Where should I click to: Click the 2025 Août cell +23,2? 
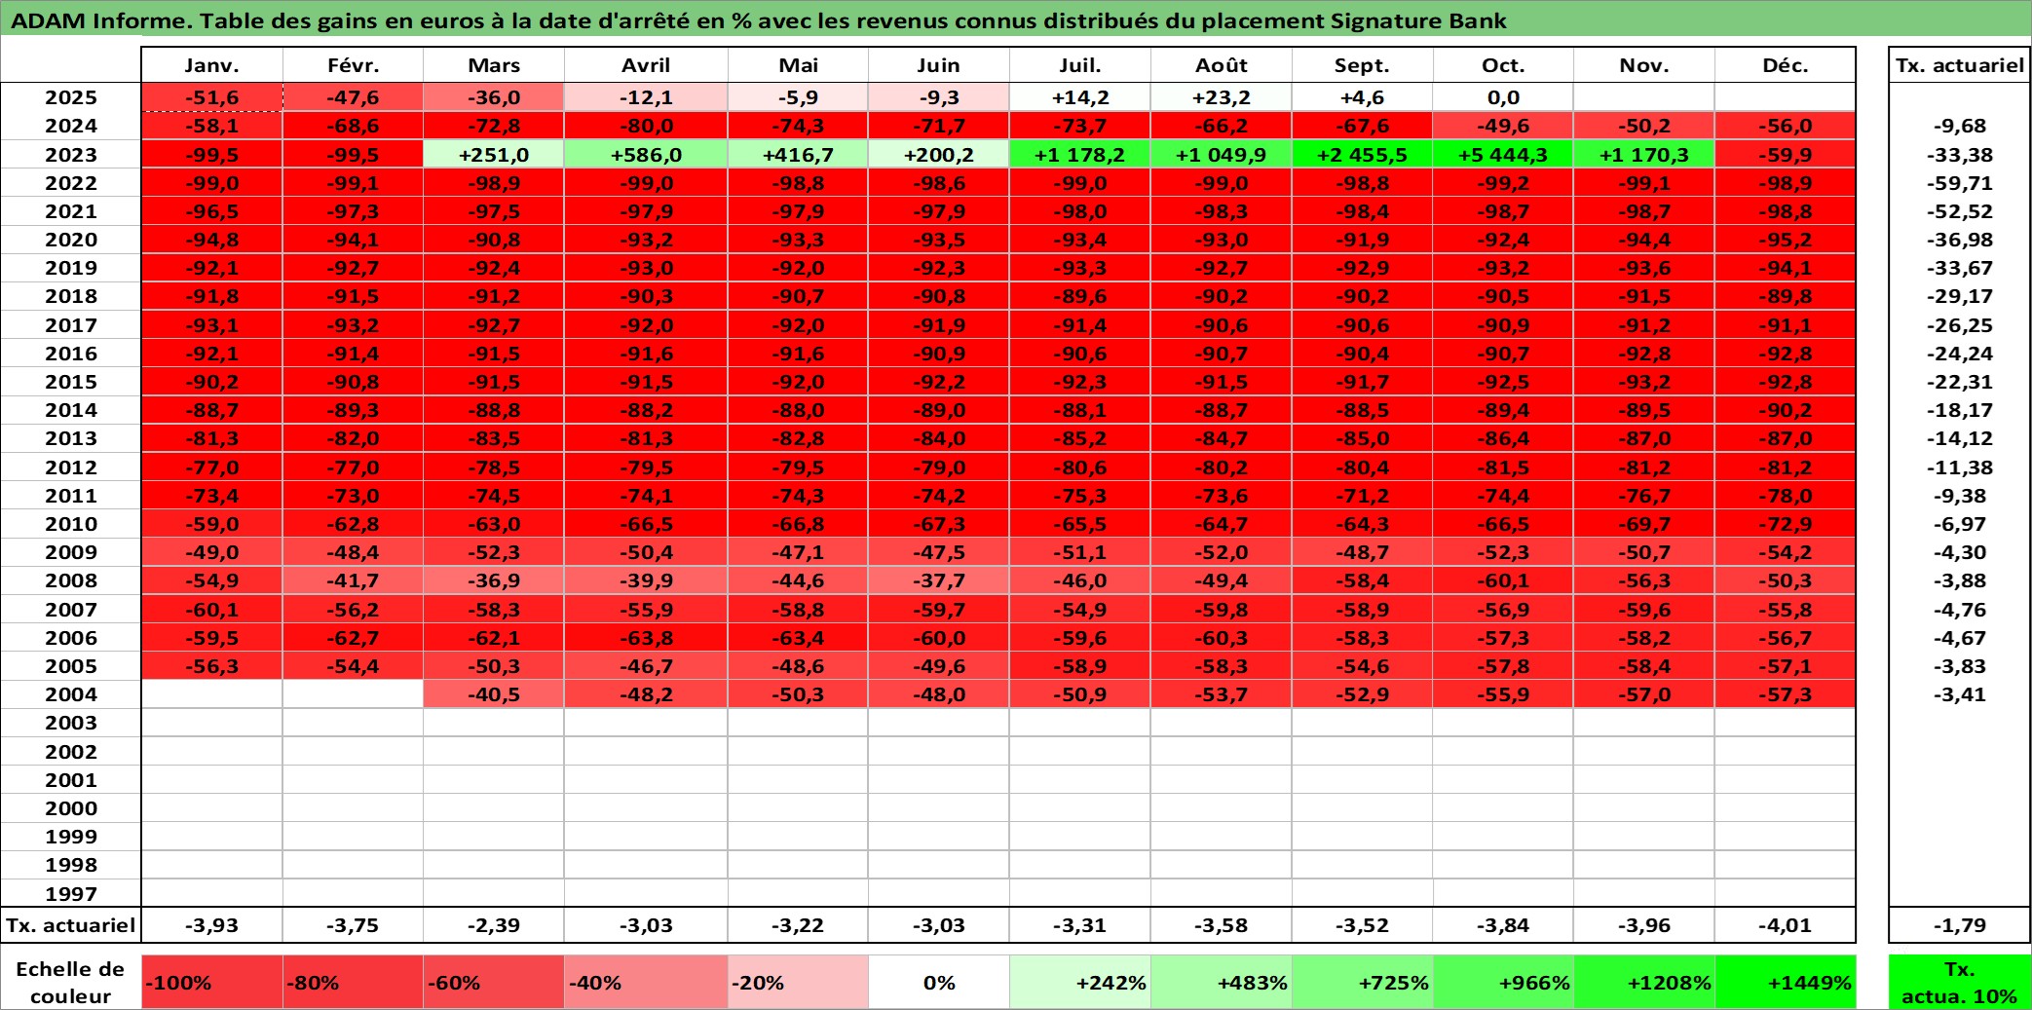1222,97
